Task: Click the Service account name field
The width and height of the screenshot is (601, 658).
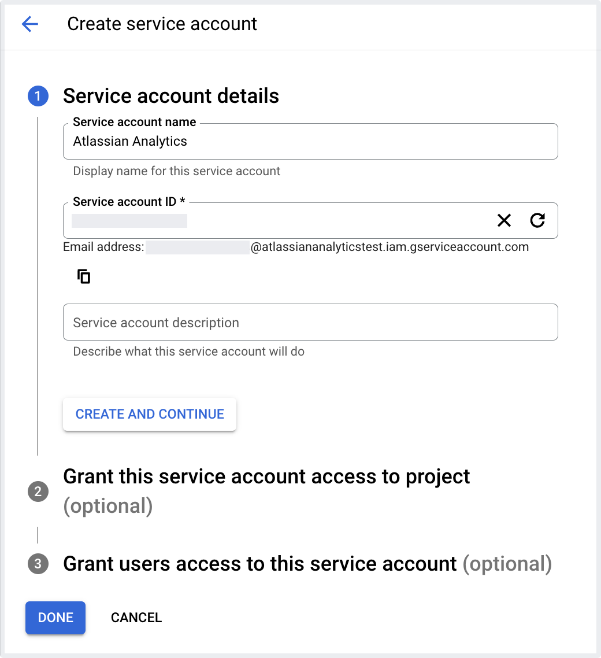Action: pos(310,142)
